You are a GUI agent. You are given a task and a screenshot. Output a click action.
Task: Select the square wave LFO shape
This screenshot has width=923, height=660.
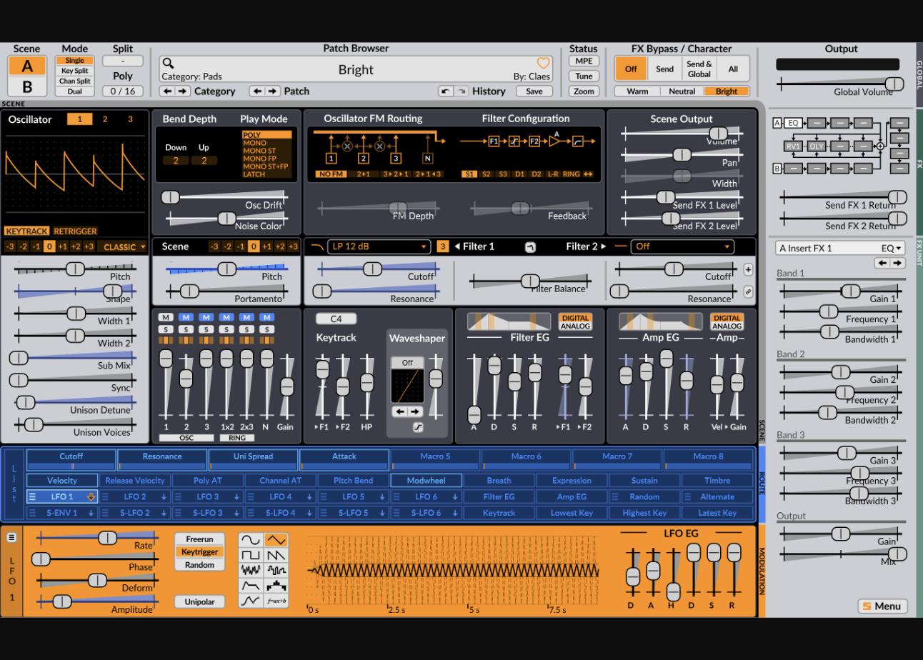251,555
